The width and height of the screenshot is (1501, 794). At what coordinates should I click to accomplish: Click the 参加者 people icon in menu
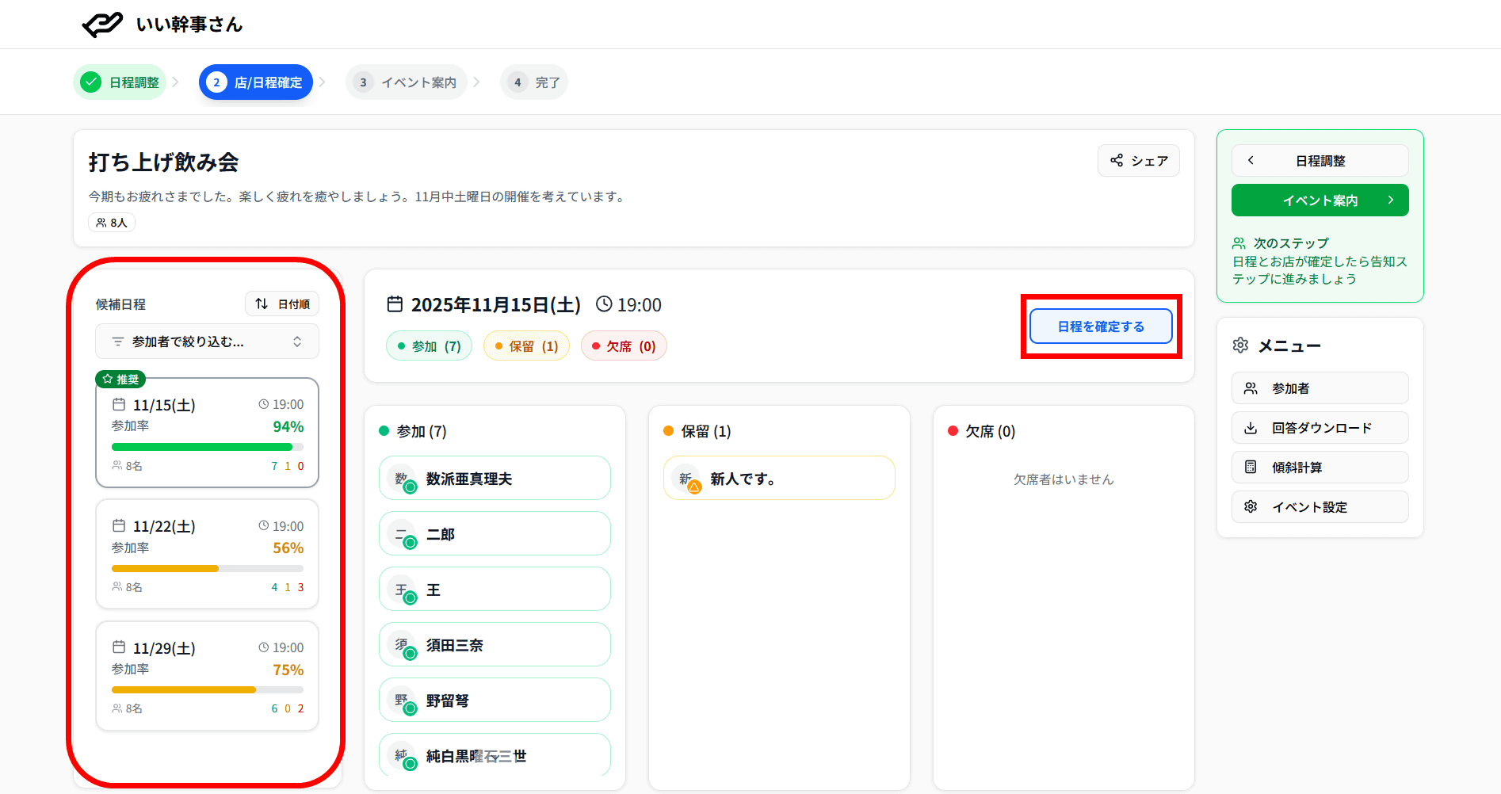coord(1251,388)
